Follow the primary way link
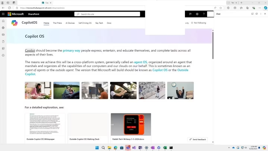The height and width of the screenshot is (151, 268). pyautogui.click(x=71, y=51)
